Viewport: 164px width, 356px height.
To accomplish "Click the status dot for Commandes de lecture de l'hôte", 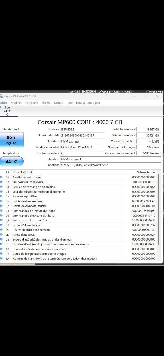I will (1, 211).
